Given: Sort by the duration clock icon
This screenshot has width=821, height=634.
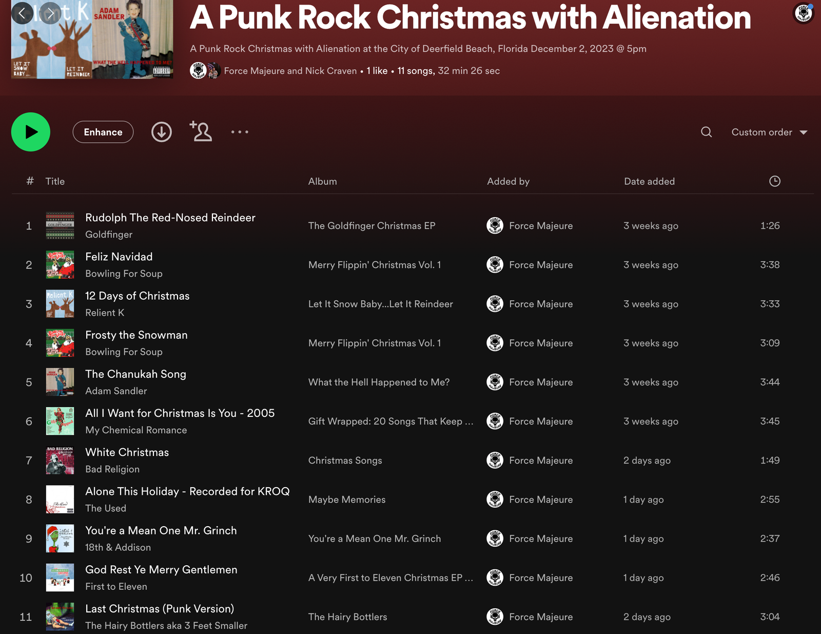Looking at the screenshot, I should click(x=774, y=181).
